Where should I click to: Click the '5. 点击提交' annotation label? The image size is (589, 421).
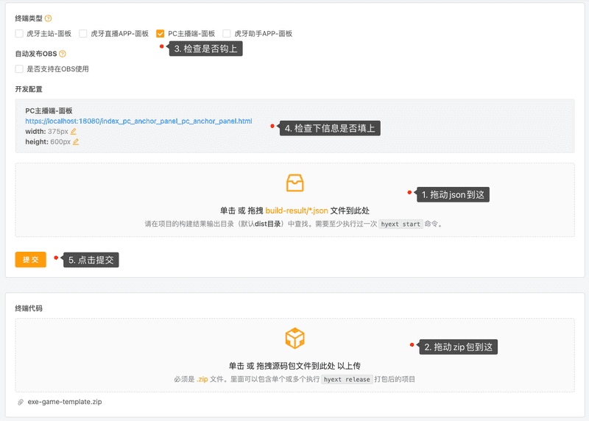(91, 260)
